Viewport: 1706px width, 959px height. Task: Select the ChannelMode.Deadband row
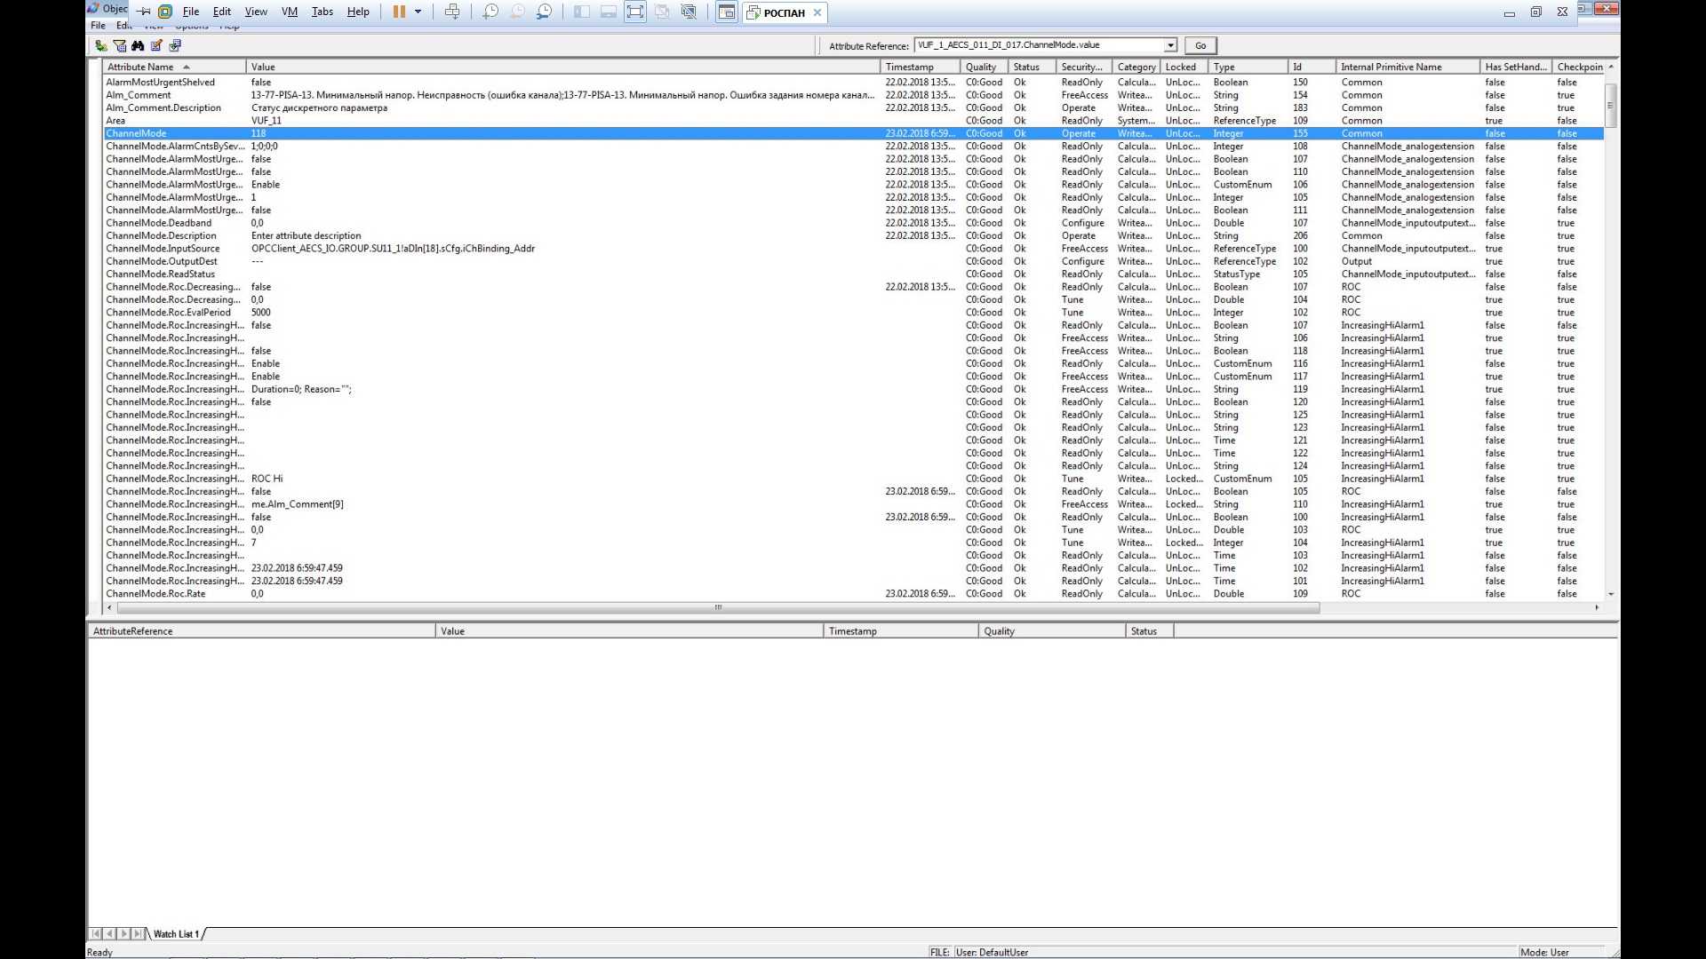[x=159, y=223]
